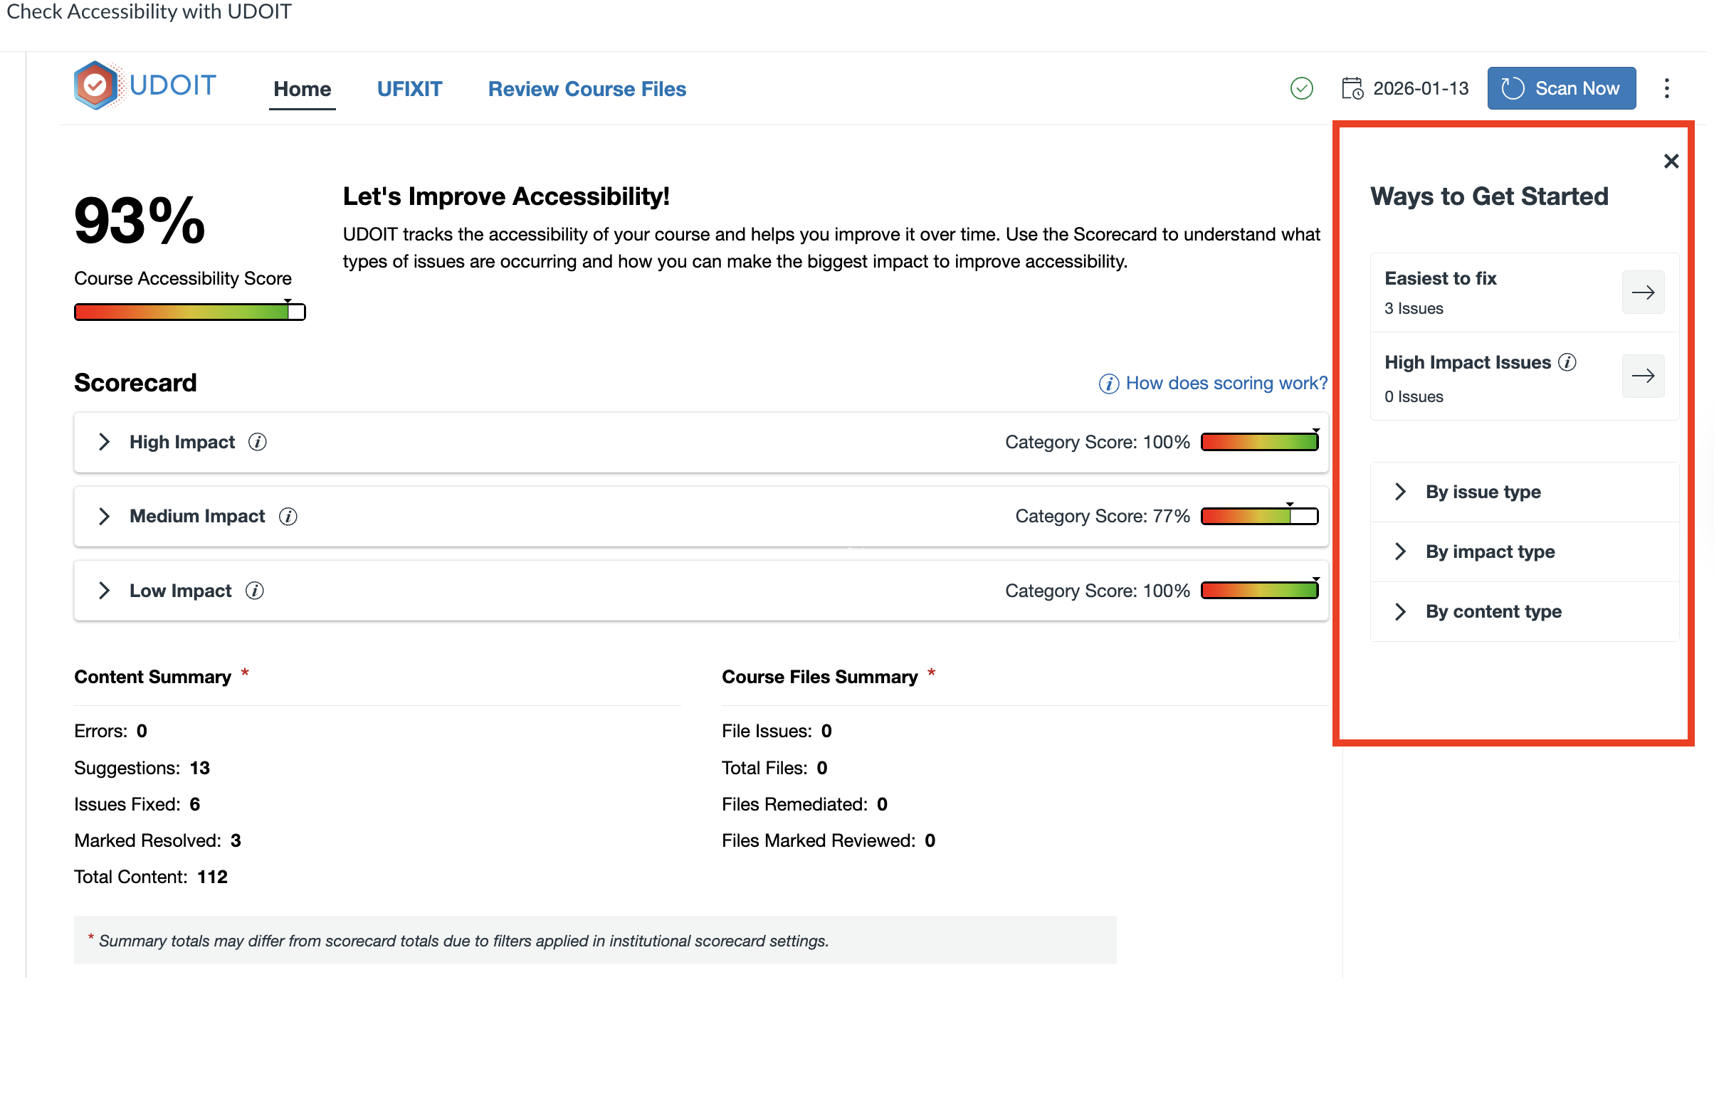Click the Scan Now button
Screen dimensions: 1714x1103
(x=1561, y=88)
